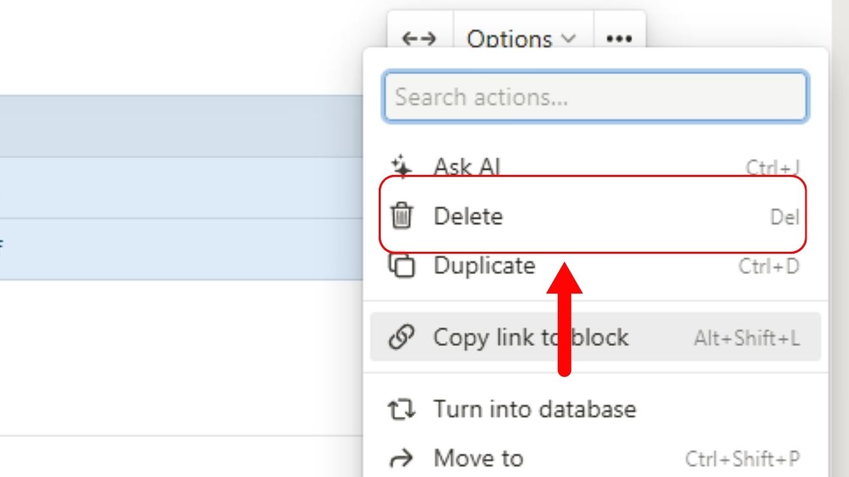849x477 pixels.
Task: Select Delete from the menu
Action: [x=468, y=215]
